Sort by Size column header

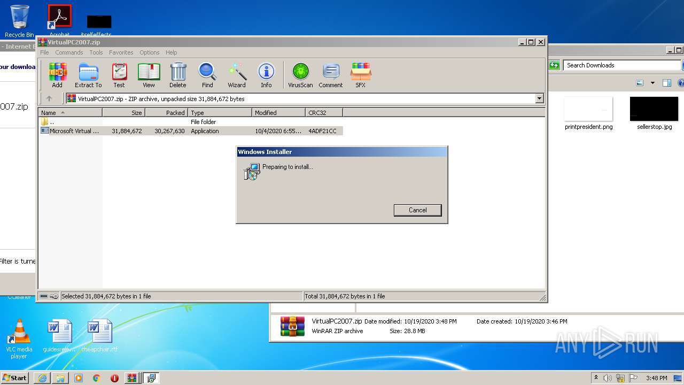[x=123, y=113]
